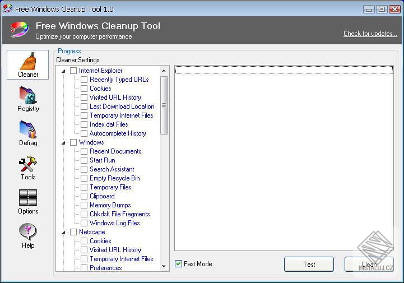Viewport: 404px width, 283px height.
Task: Maximize the Free Windows Cleanup Tool window
Action: [382, 10]
